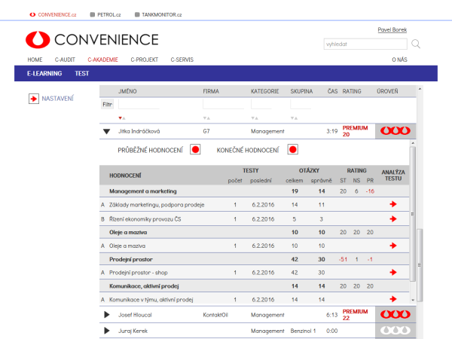Toggle KONEČNÉ HODNOCENÍ red checkbox
Screen dimensions: 452x339
pyautogui.click(x=292, y=150)
